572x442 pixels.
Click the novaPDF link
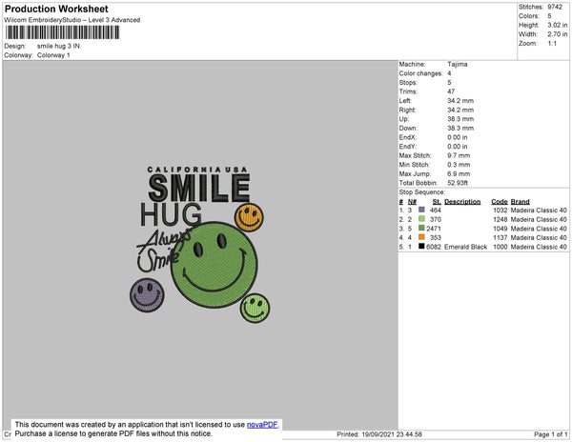click(262, 425)
